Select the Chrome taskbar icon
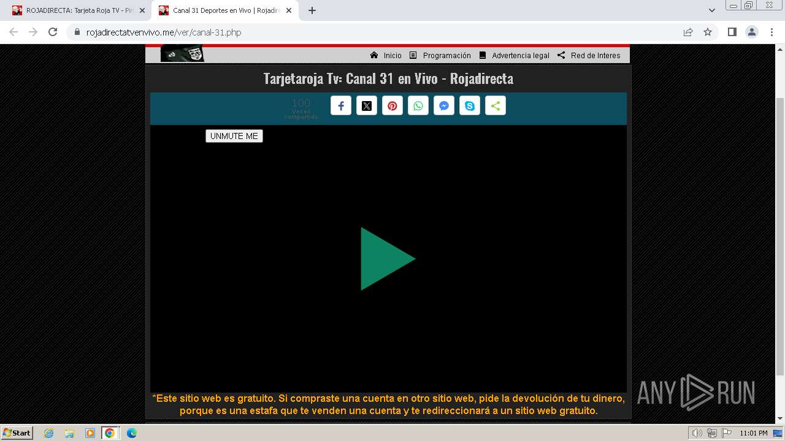This screenshot has height=441, width=785. point(110,433)
